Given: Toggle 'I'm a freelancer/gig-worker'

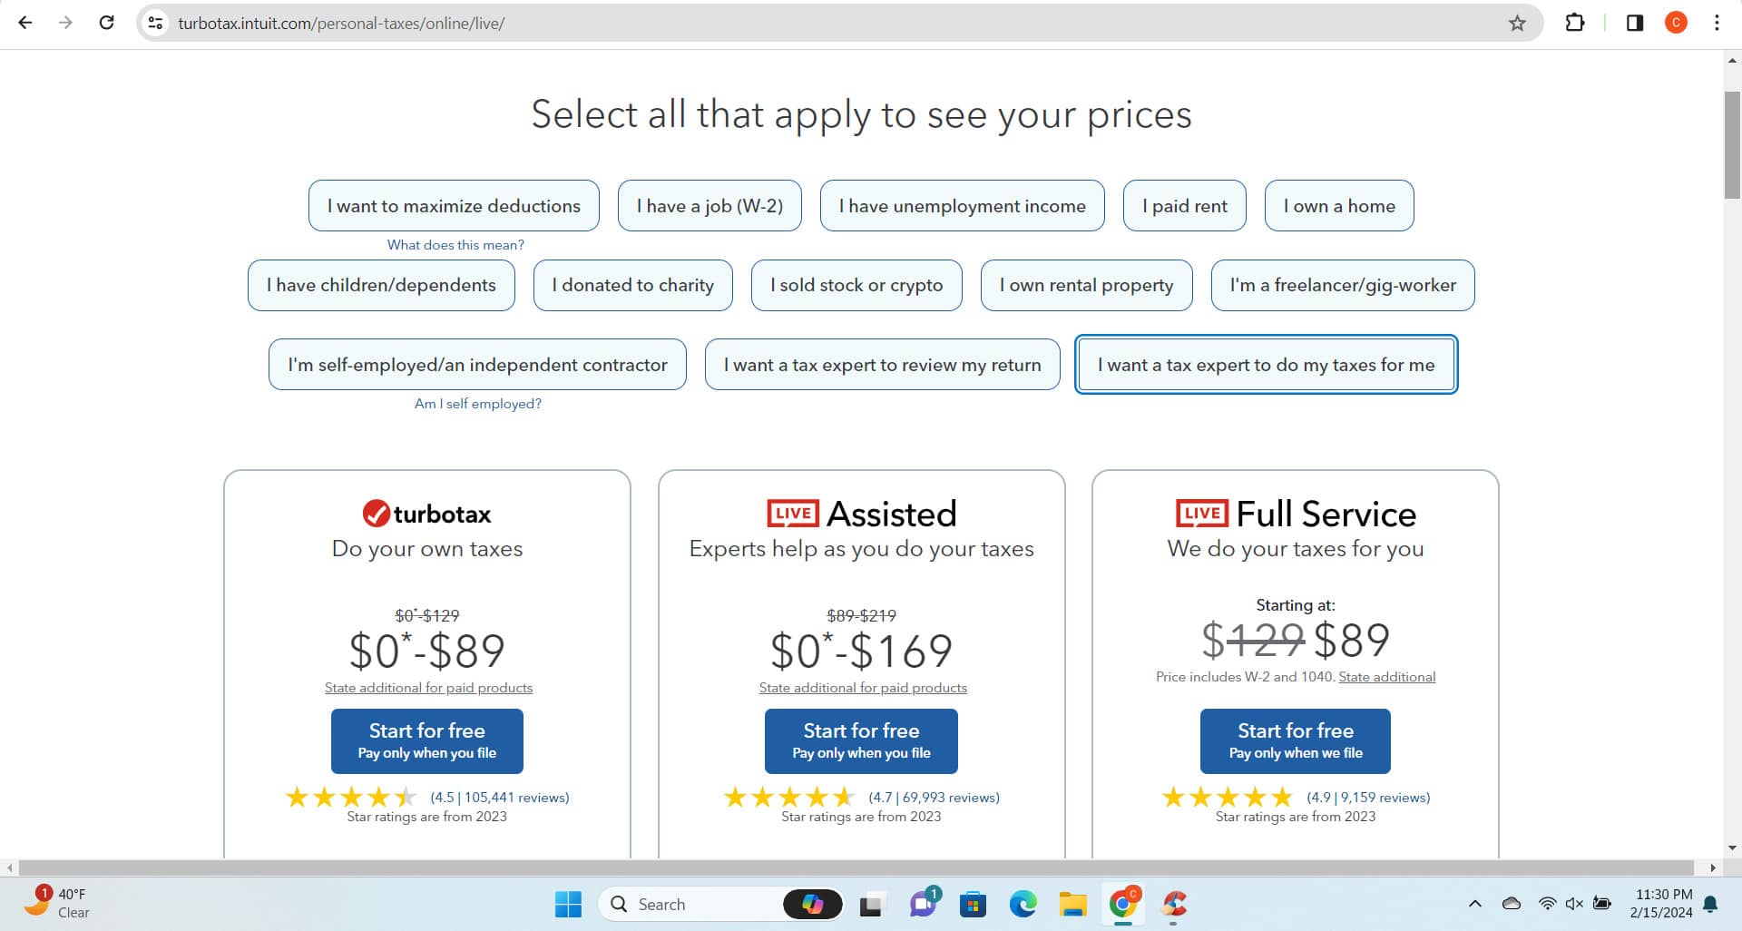Looking at the screenshot, I should [x=1343, y=285].
